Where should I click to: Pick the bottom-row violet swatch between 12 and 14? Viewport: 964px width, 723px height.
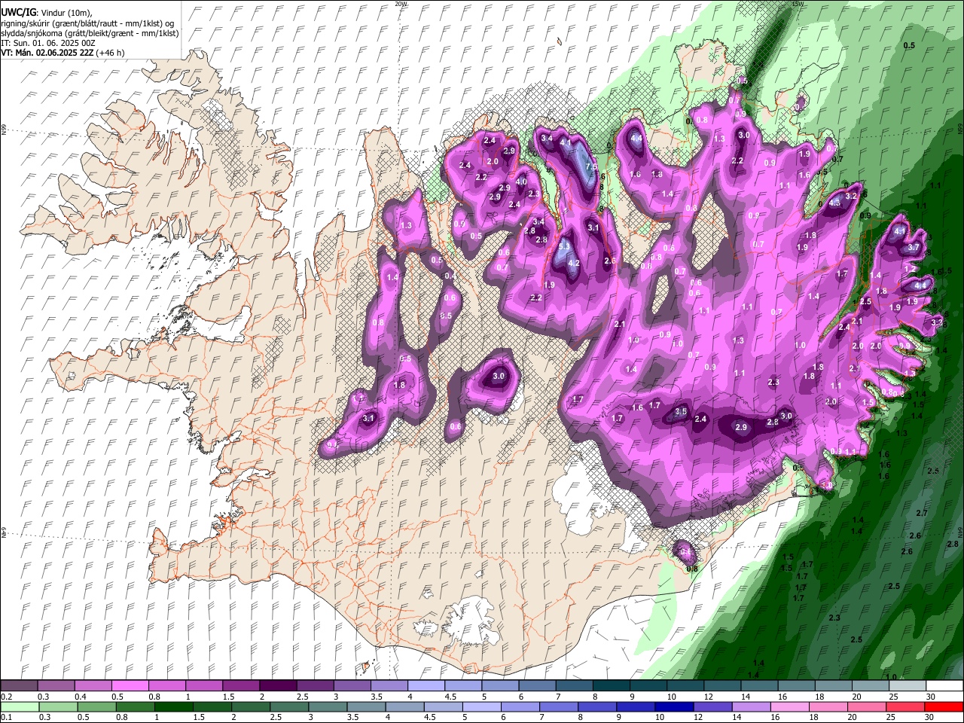(x=712, y=706)
